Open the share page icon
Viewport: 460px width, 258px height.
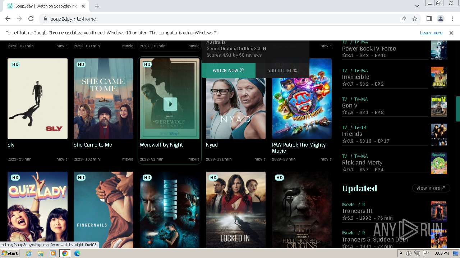403,19
